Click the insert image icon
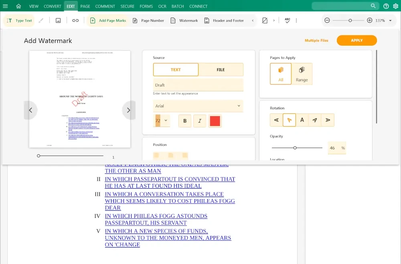 58,20
